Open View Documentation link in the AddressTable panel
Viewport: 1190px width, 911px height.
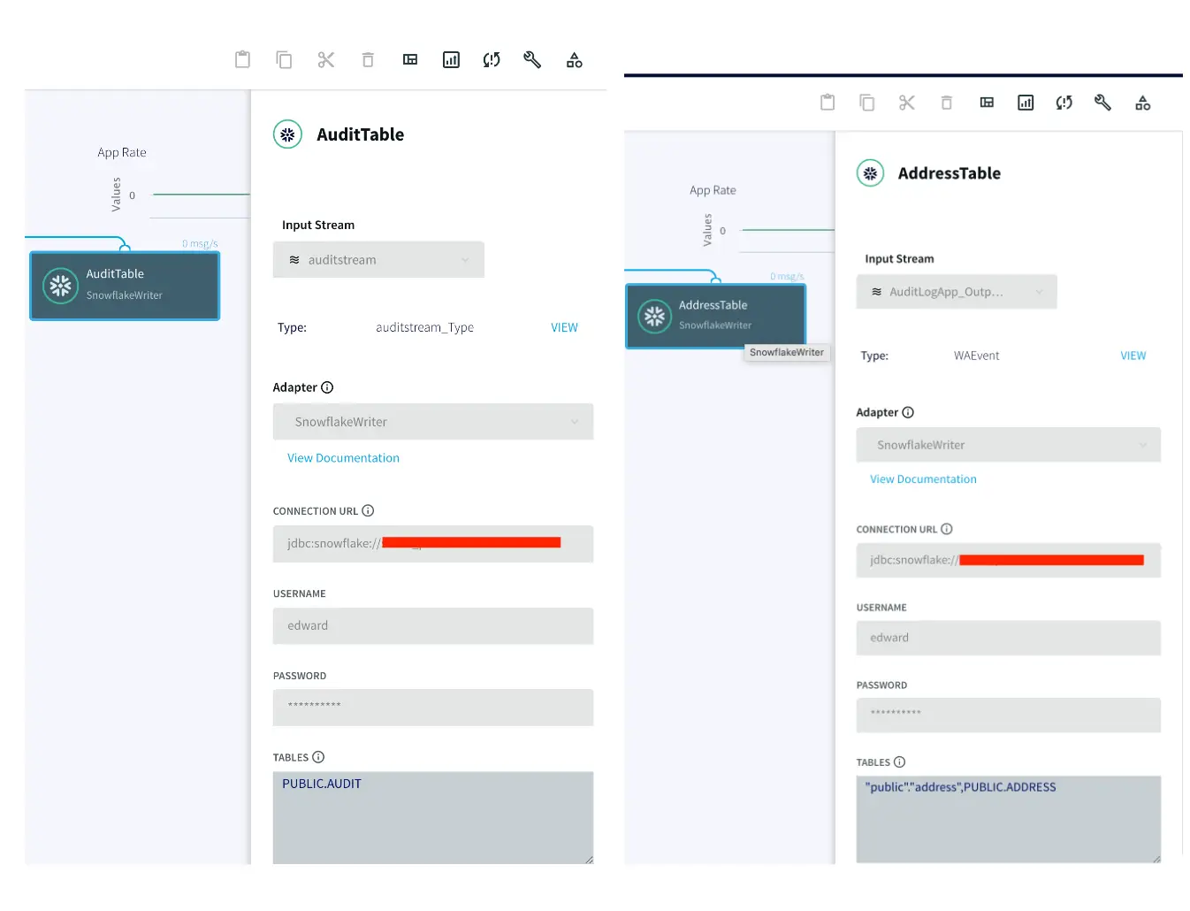coord(923,479)
